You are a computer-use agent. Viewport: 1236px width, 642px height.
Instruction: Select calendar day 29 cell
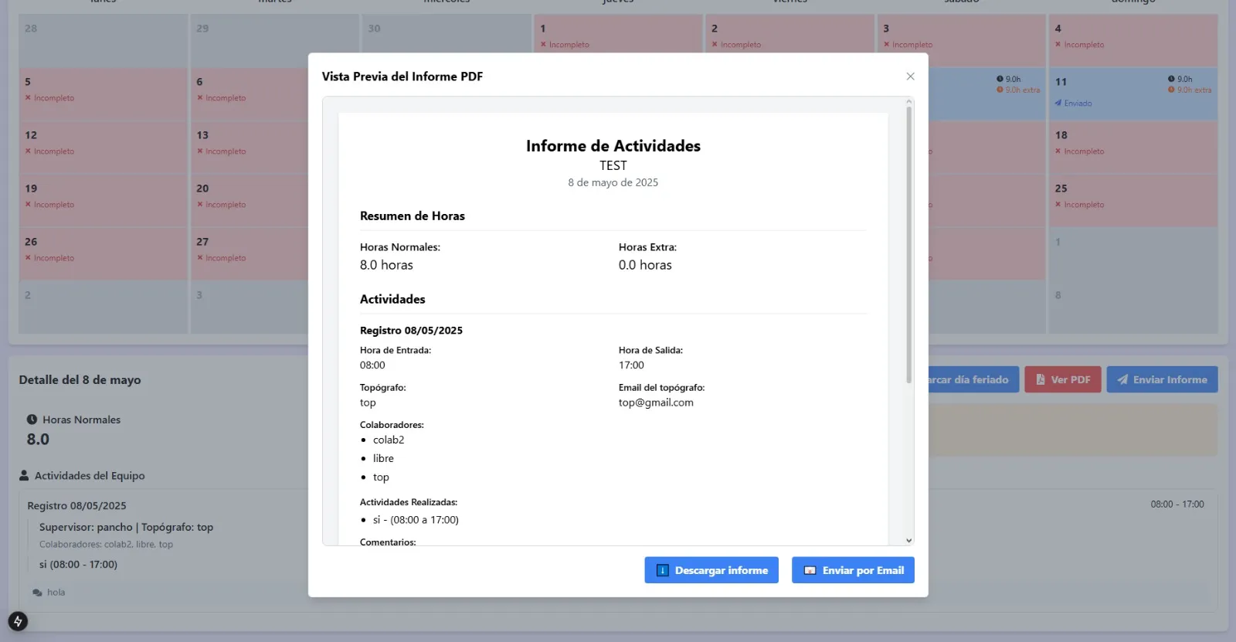(274, 40)
